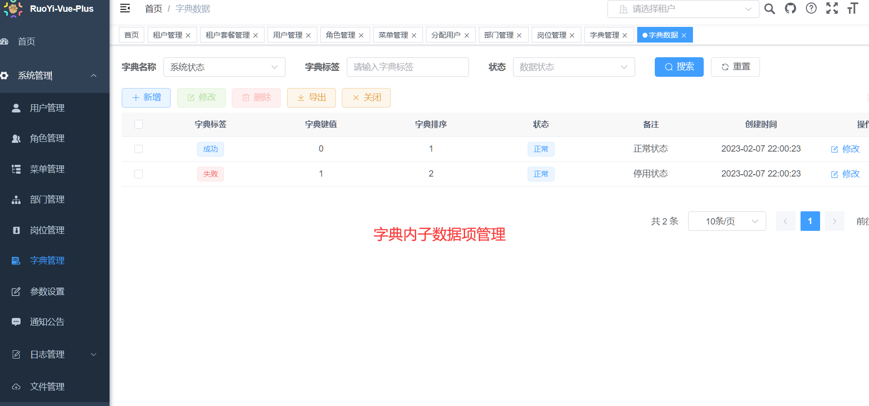Viewport: 869px width, 406px height.
Task: Switch to the 首页 tab
Action: click(x=132, y=35)
